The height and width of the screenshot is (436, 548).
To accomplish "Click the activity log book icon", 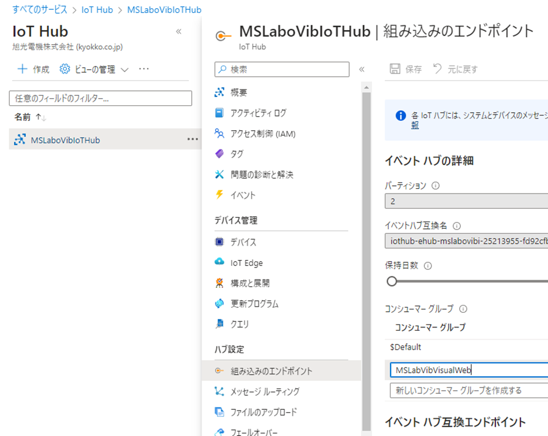I will pos(219,113).
